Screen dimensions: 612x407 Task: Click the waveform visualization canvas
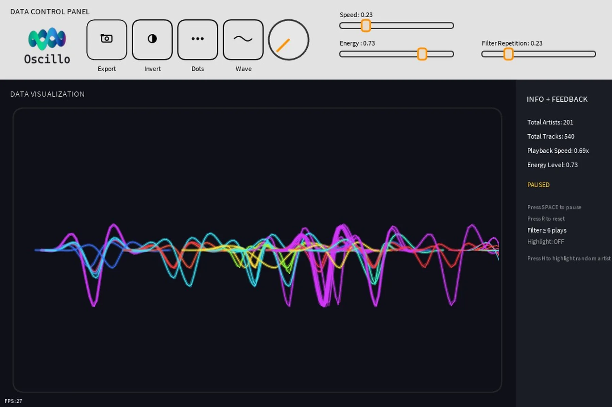coord(257,250)
